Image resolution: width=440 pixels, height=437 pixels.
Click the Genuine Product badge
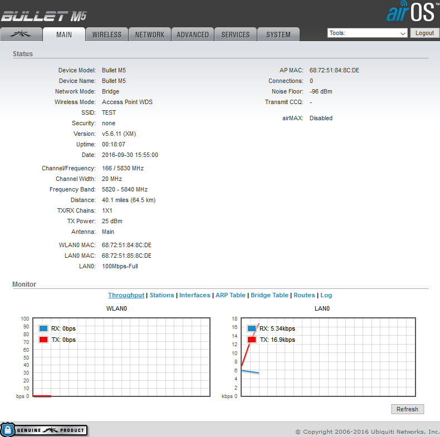[x=44, y=430]
